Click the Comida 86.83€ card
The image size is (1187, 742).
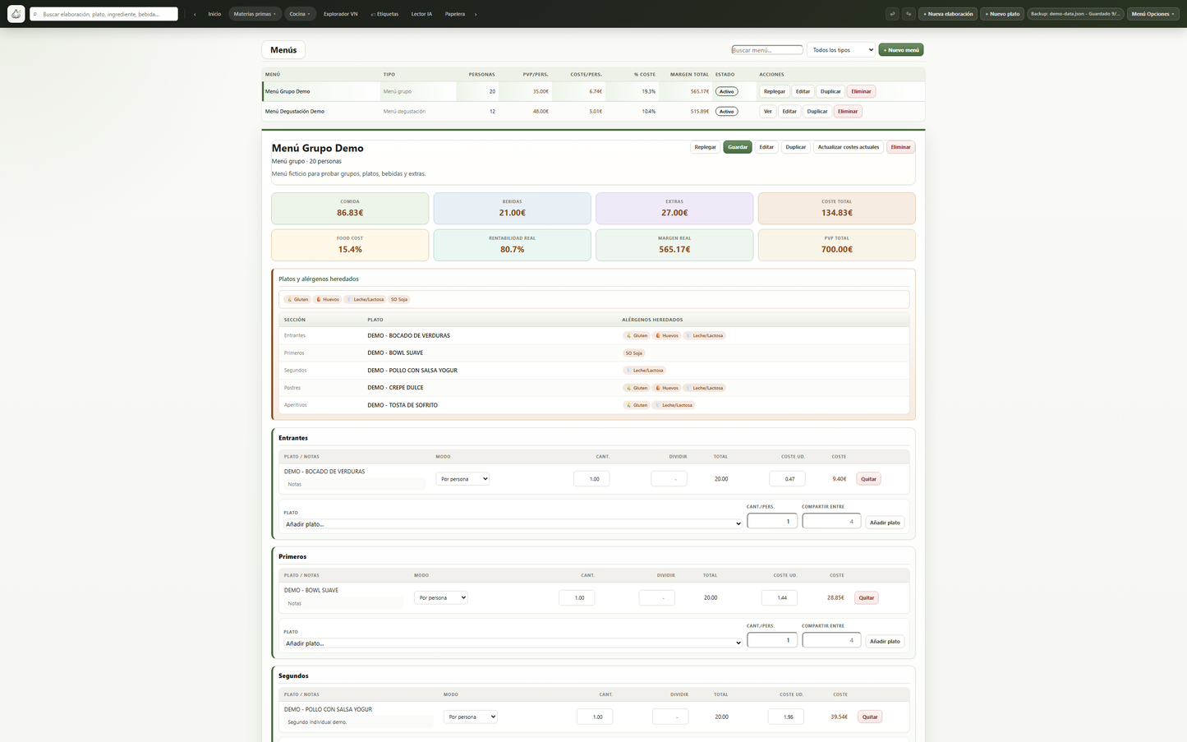click(x=350, y=208)
